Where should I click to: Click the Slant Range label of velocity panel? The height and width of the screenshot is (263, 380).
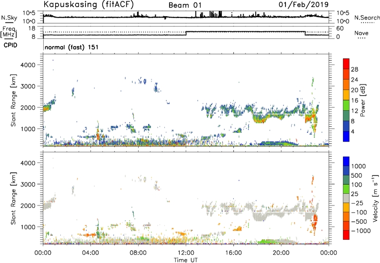click(x=13, y=198)
